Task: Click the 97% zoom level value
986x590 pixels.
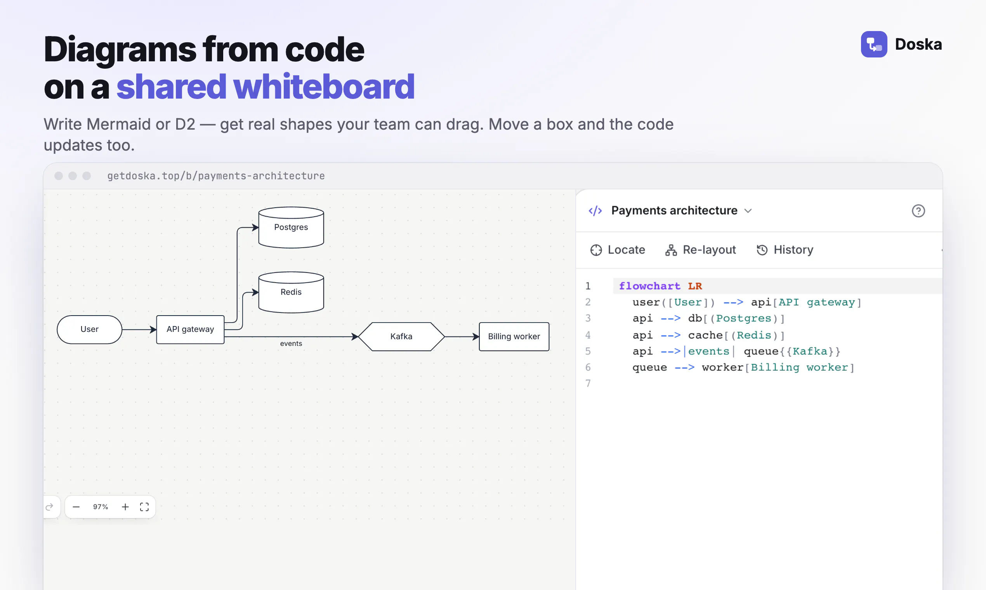Action: [101, 507]
